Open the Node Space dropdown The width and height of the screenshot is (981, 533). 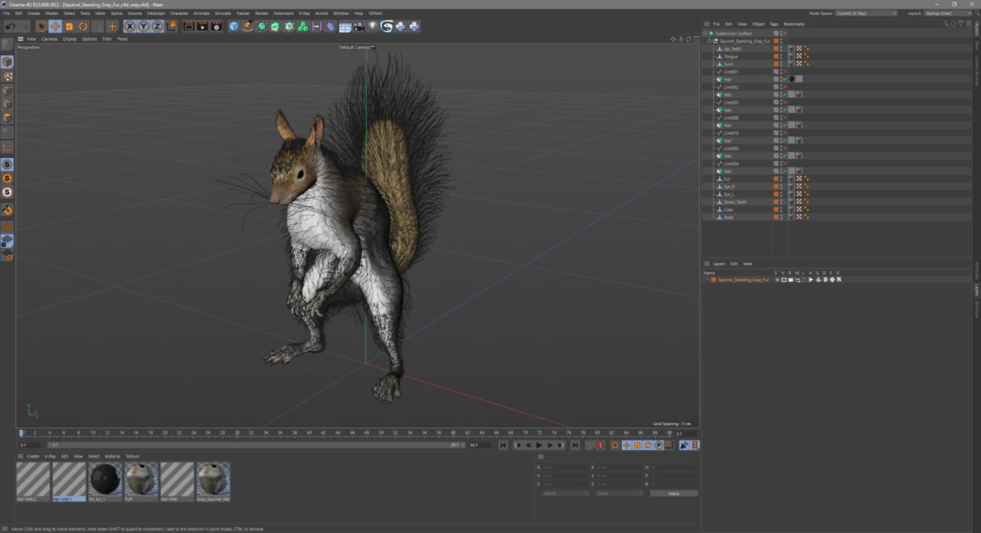coord(866,13)
